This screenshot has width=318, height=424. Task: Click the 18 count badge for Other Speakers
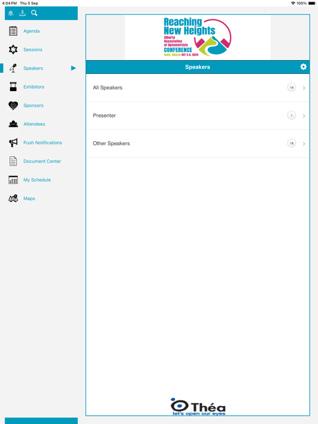coord(291,143)
